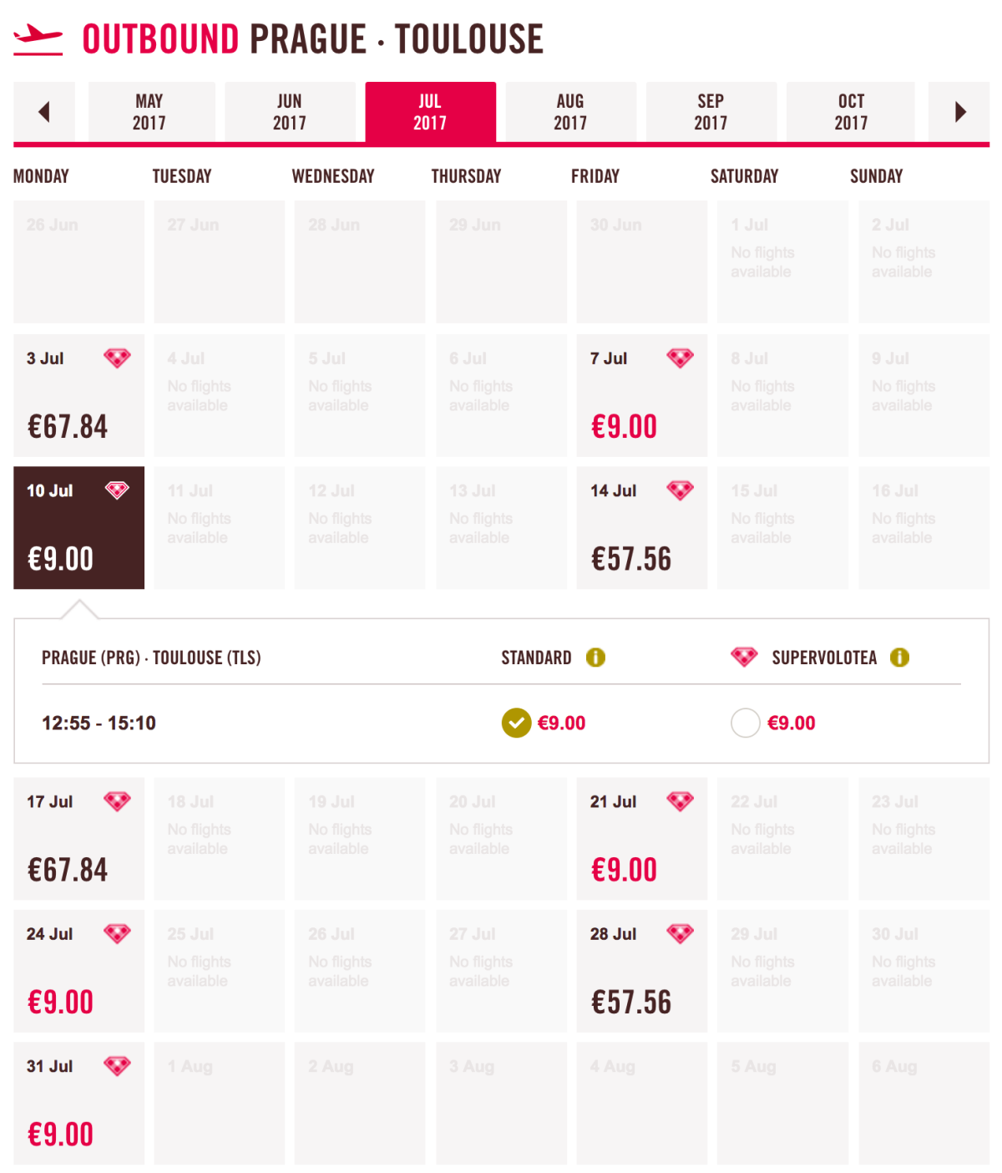Click the selected 10 Jul date cell

pos(78,528)
